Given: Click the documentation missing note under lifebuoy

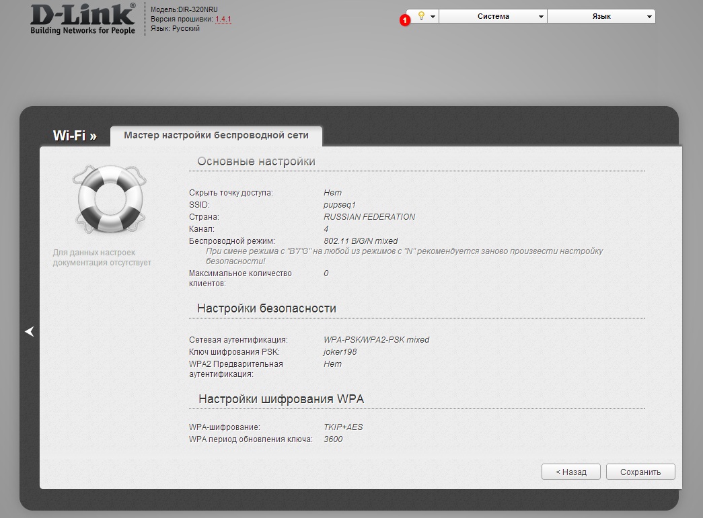Looking at the screenshot, I should tap(102, 257).
